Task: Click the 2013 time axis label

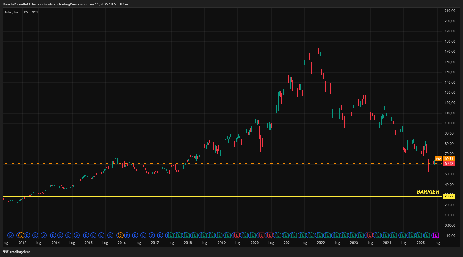Action: tap(22, 243)
